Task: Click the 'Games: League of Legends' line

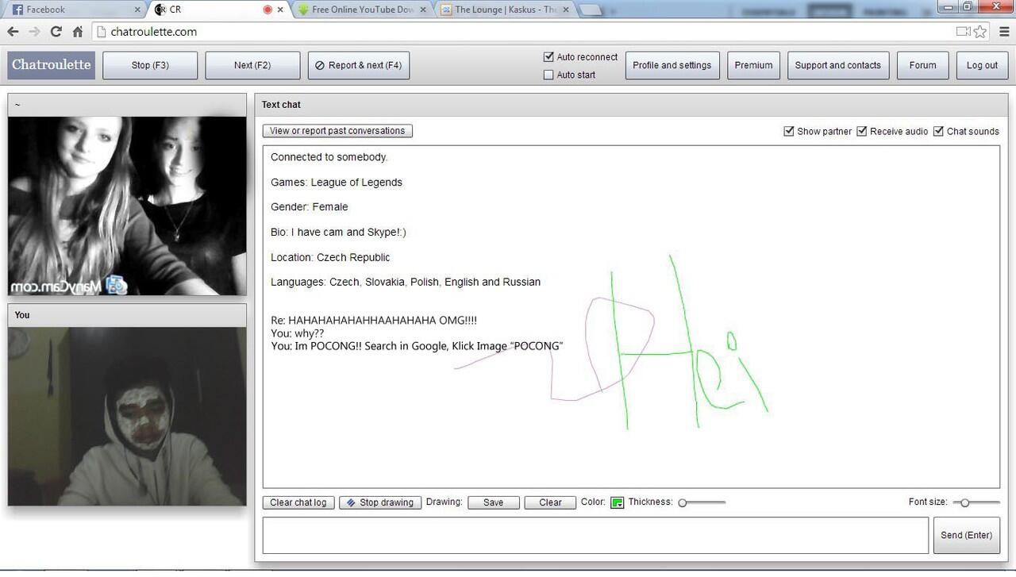Action: [x=337, y=182]
